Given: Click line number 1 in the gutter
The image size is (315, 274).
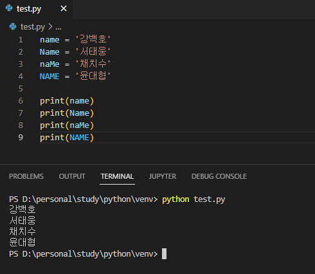Looking at the screenshot, I should (x=21, y=40).
